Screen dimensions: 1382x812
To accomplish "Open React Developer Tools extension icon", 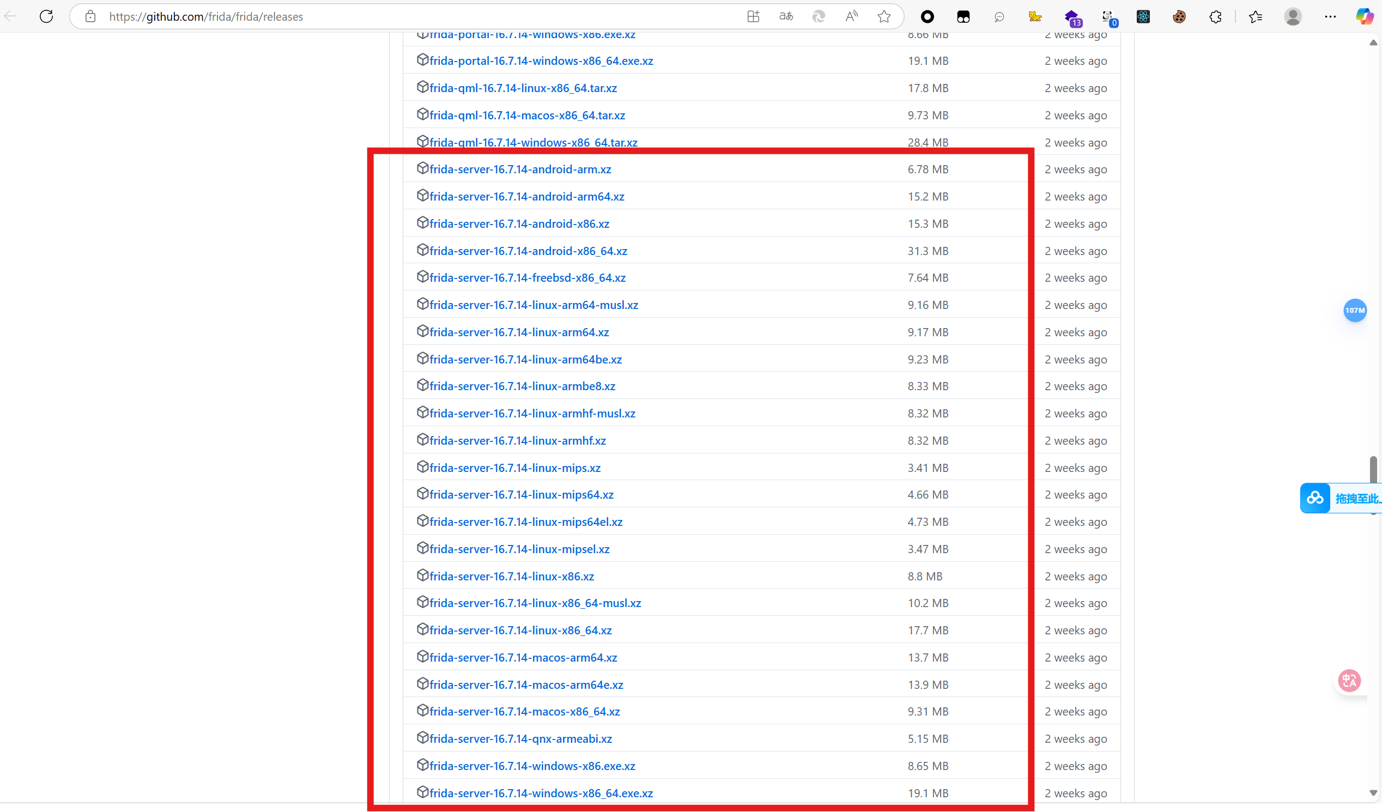I will point(1143,17).
